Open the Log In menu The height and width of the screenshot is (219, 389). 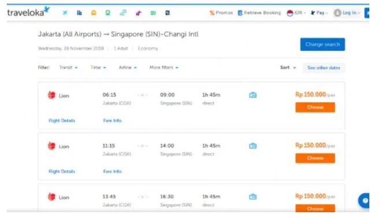pyautogui.click(x=347, y=13)
